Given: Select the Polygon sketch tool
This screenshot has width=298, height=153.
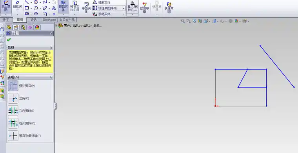Looking at the screenshot, I should [36, 14].
